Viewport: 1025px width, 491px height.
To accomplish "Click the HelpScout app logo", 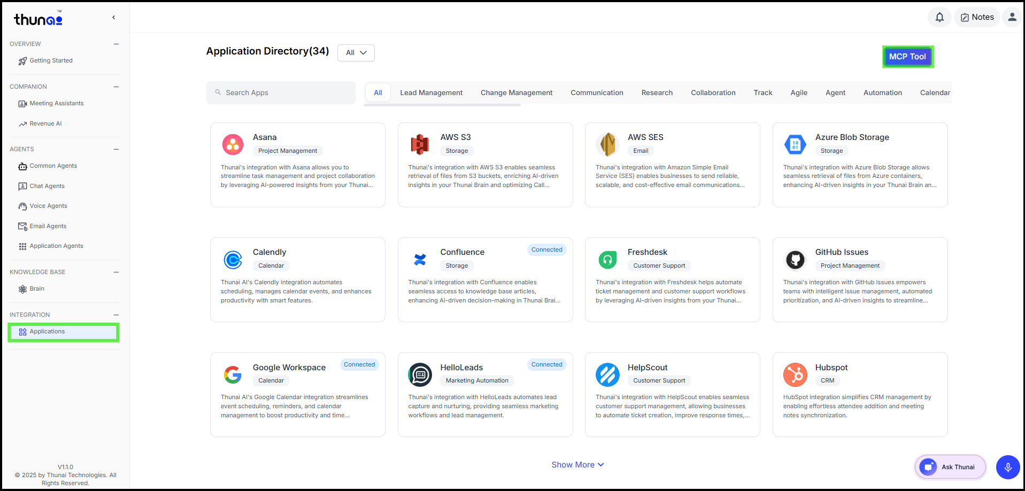I will 607,375.
